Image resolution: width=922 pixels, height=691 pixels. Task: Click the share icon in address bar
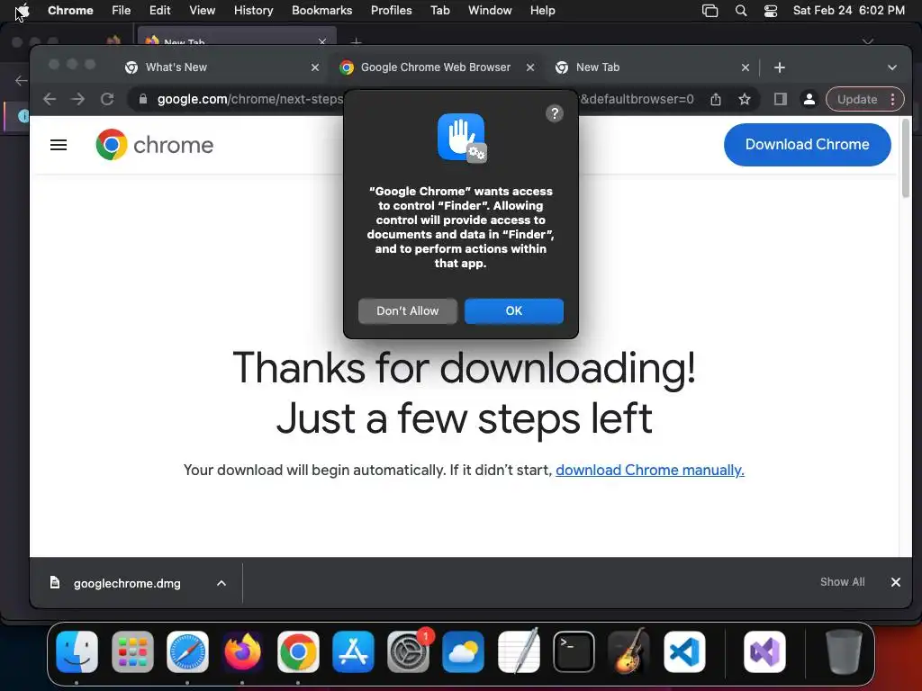coord(715,99)
